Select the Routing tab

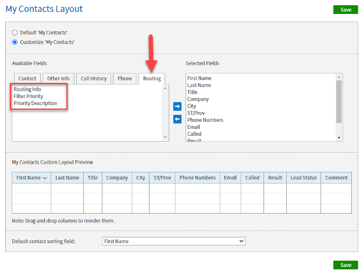152,79
